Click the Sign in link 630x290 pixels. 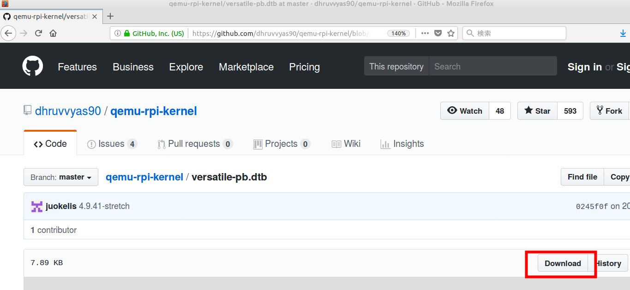point(584,67)
